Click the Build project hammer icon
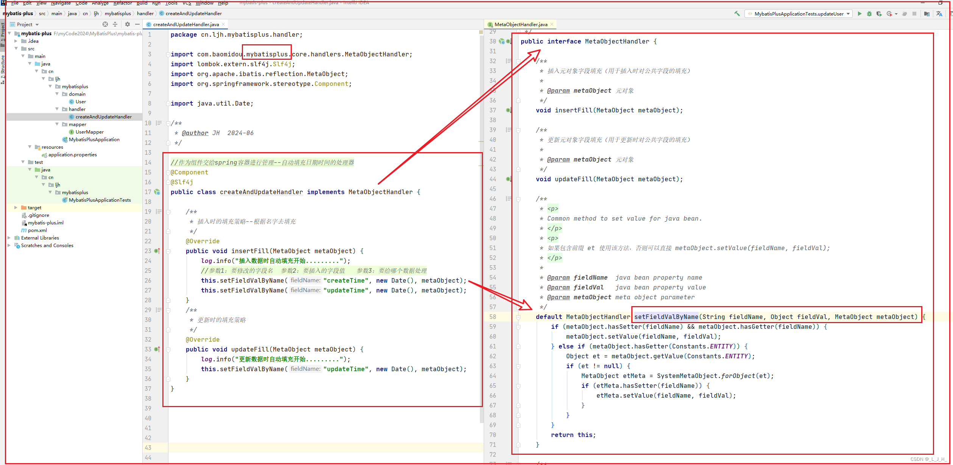This screenshot has height=465, width=953. [x=737, y=14]
